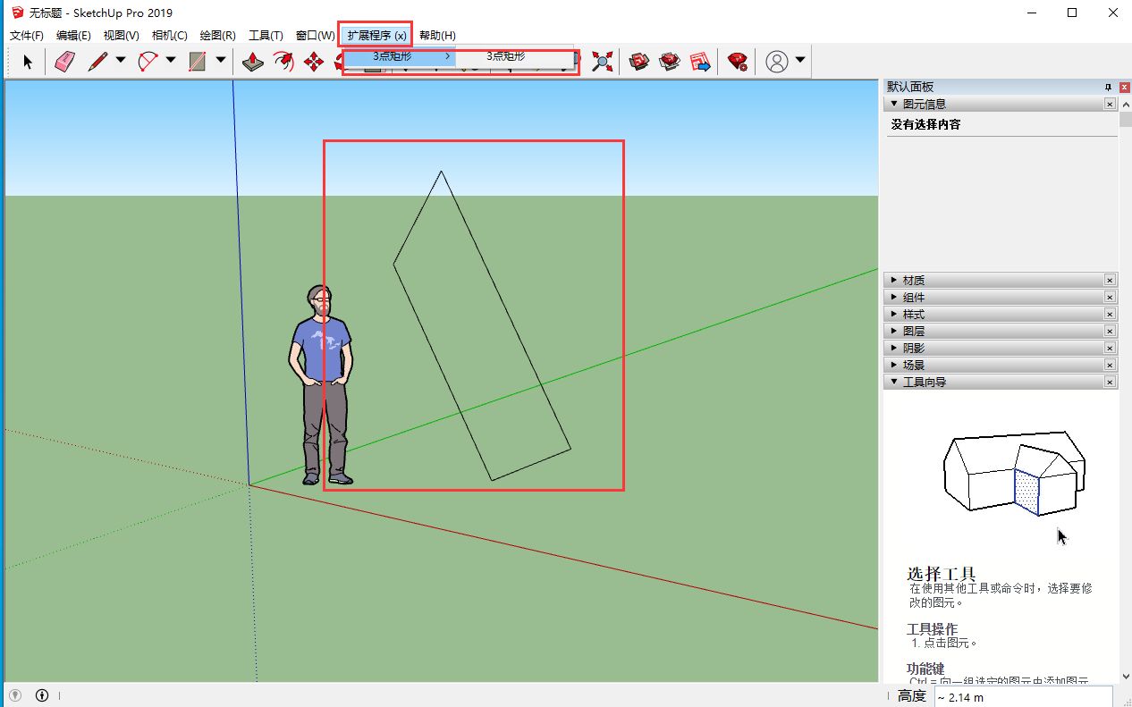Image resolution: width=1132 pixels, height=707 pixels.
Task: Choose the Arc drawing tool
Action: [x=148, y=62]
